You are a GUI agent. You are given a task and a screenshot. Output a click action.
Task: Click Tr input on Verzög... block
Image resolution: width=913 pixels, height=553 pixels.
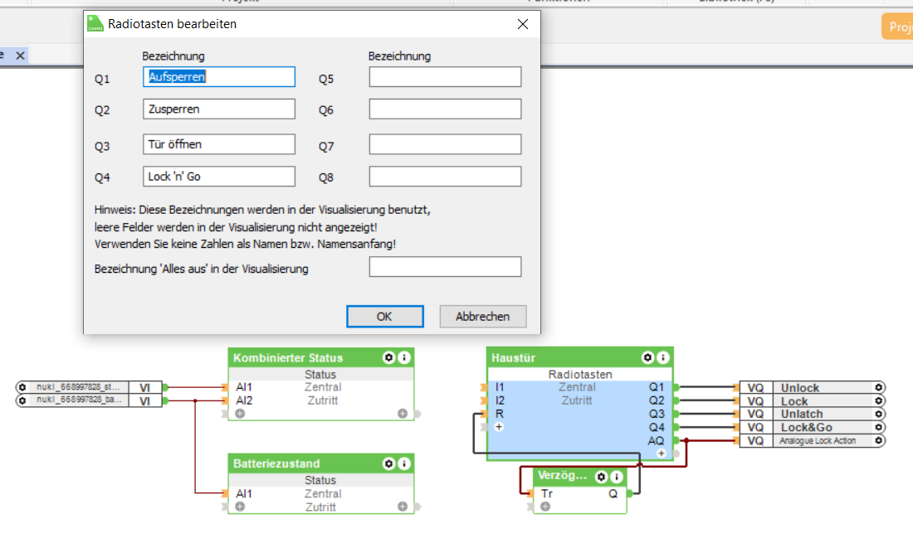[546, 493]
